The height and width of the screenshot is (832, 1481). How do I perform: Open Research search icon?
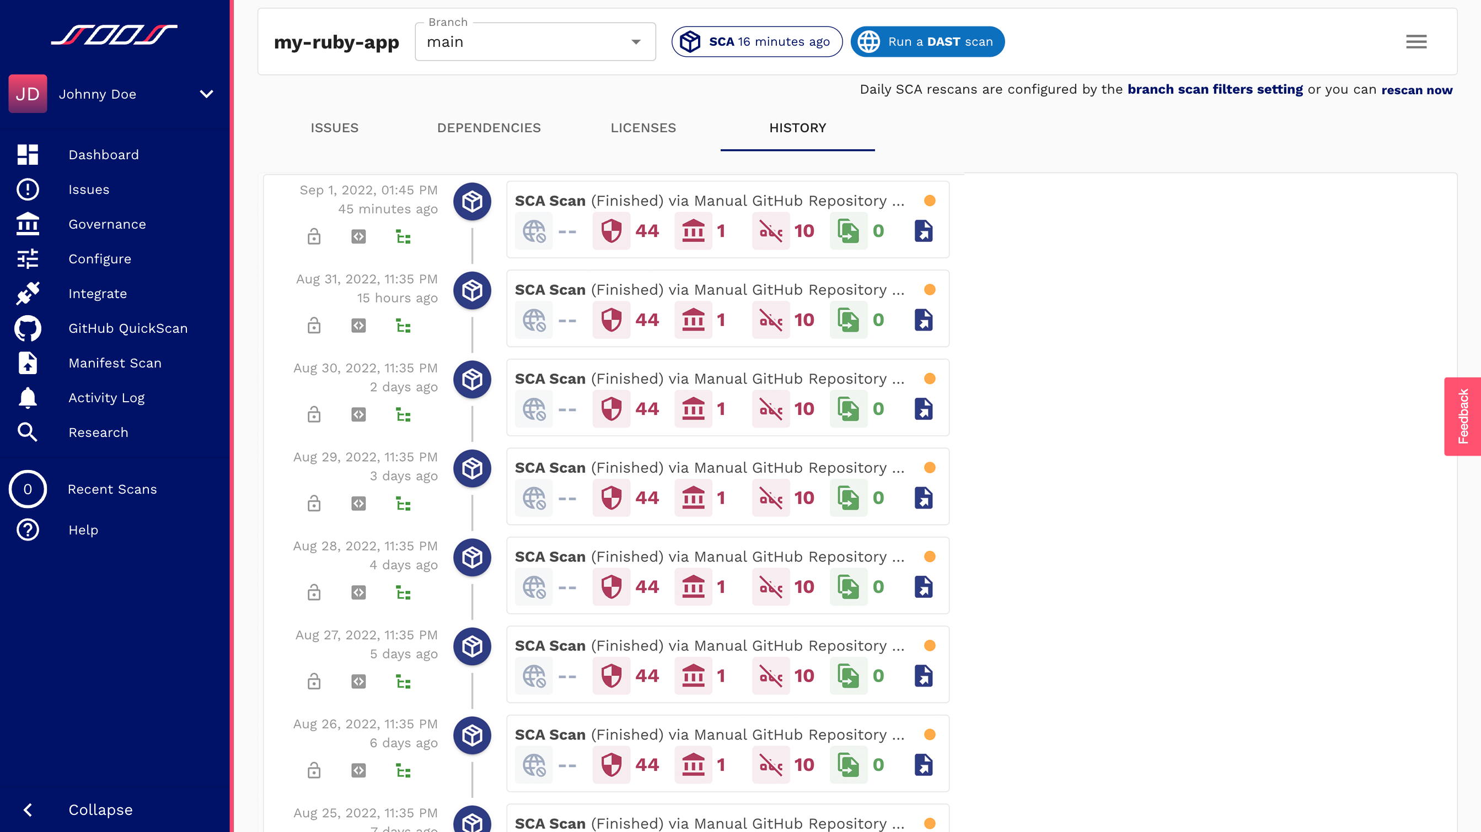[28, 432]
